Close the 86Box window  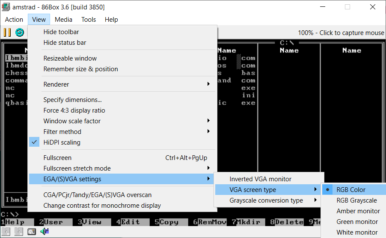[373, 7]
